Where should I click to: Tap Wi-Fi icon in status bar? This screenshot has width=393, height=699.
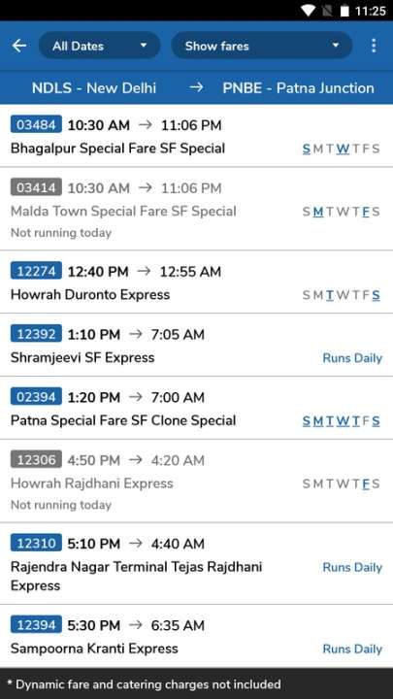[308, 11]
